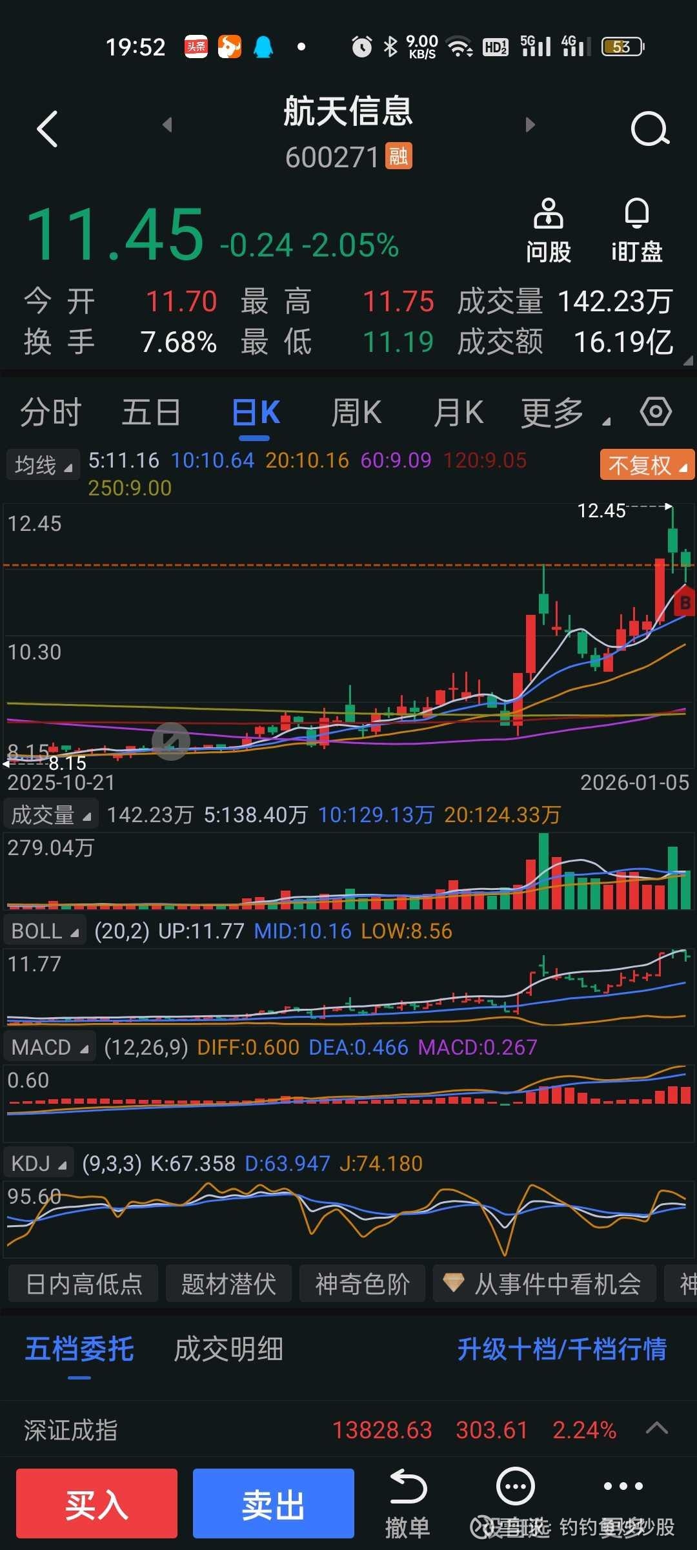Switch to 周K weekly tab
The height and width of the screenshot is (1550, 697).
pyautogui.click(x=356, y=413)
